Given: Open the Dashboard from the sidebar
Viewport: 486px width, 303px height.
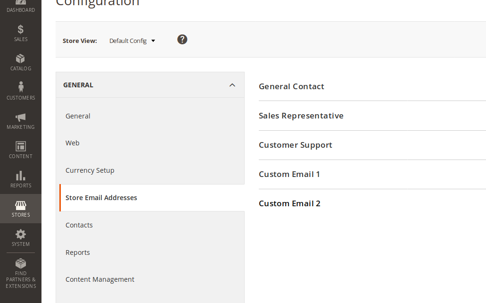Looking at the screenshot, I should (20, 6).
